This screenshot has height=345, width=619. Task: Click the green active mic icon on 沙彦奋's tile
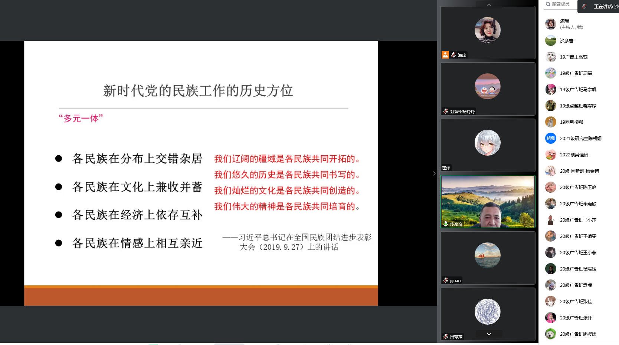446,224
